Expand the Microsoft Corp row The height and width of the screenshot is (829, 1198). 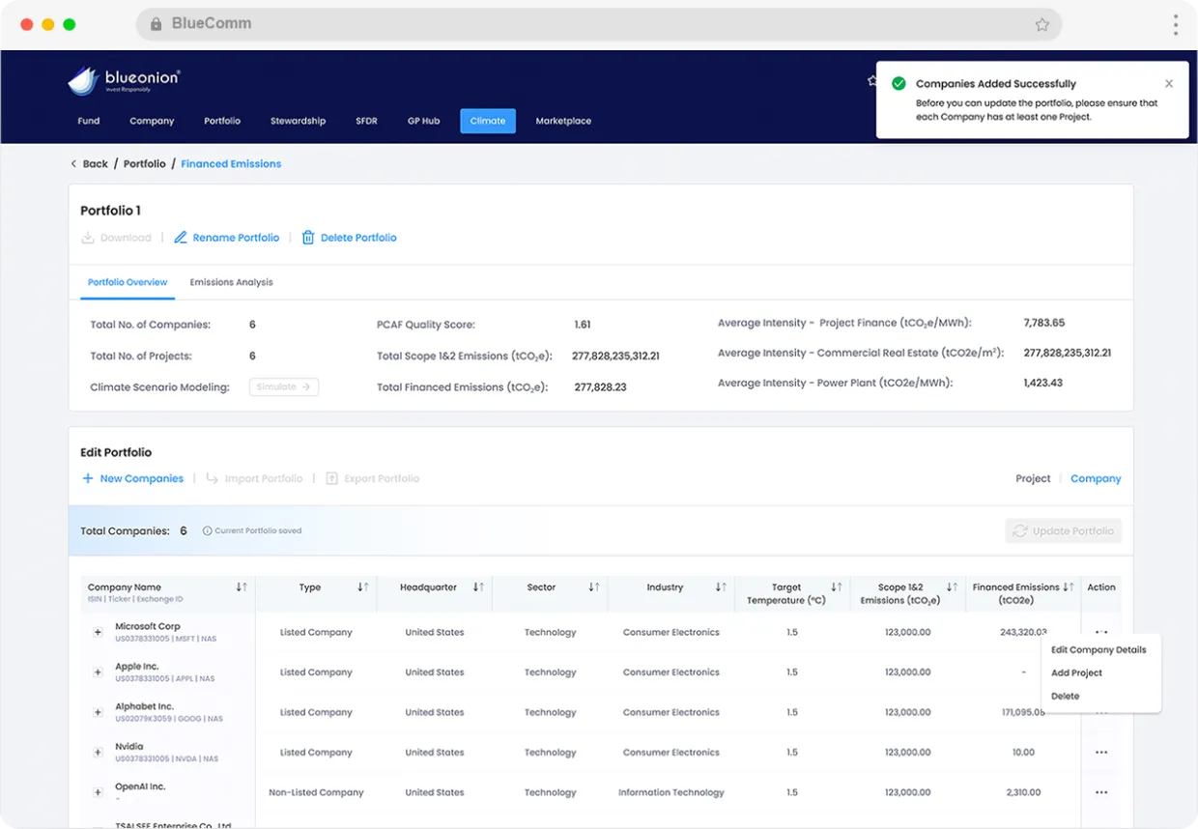tap(98, 632)
